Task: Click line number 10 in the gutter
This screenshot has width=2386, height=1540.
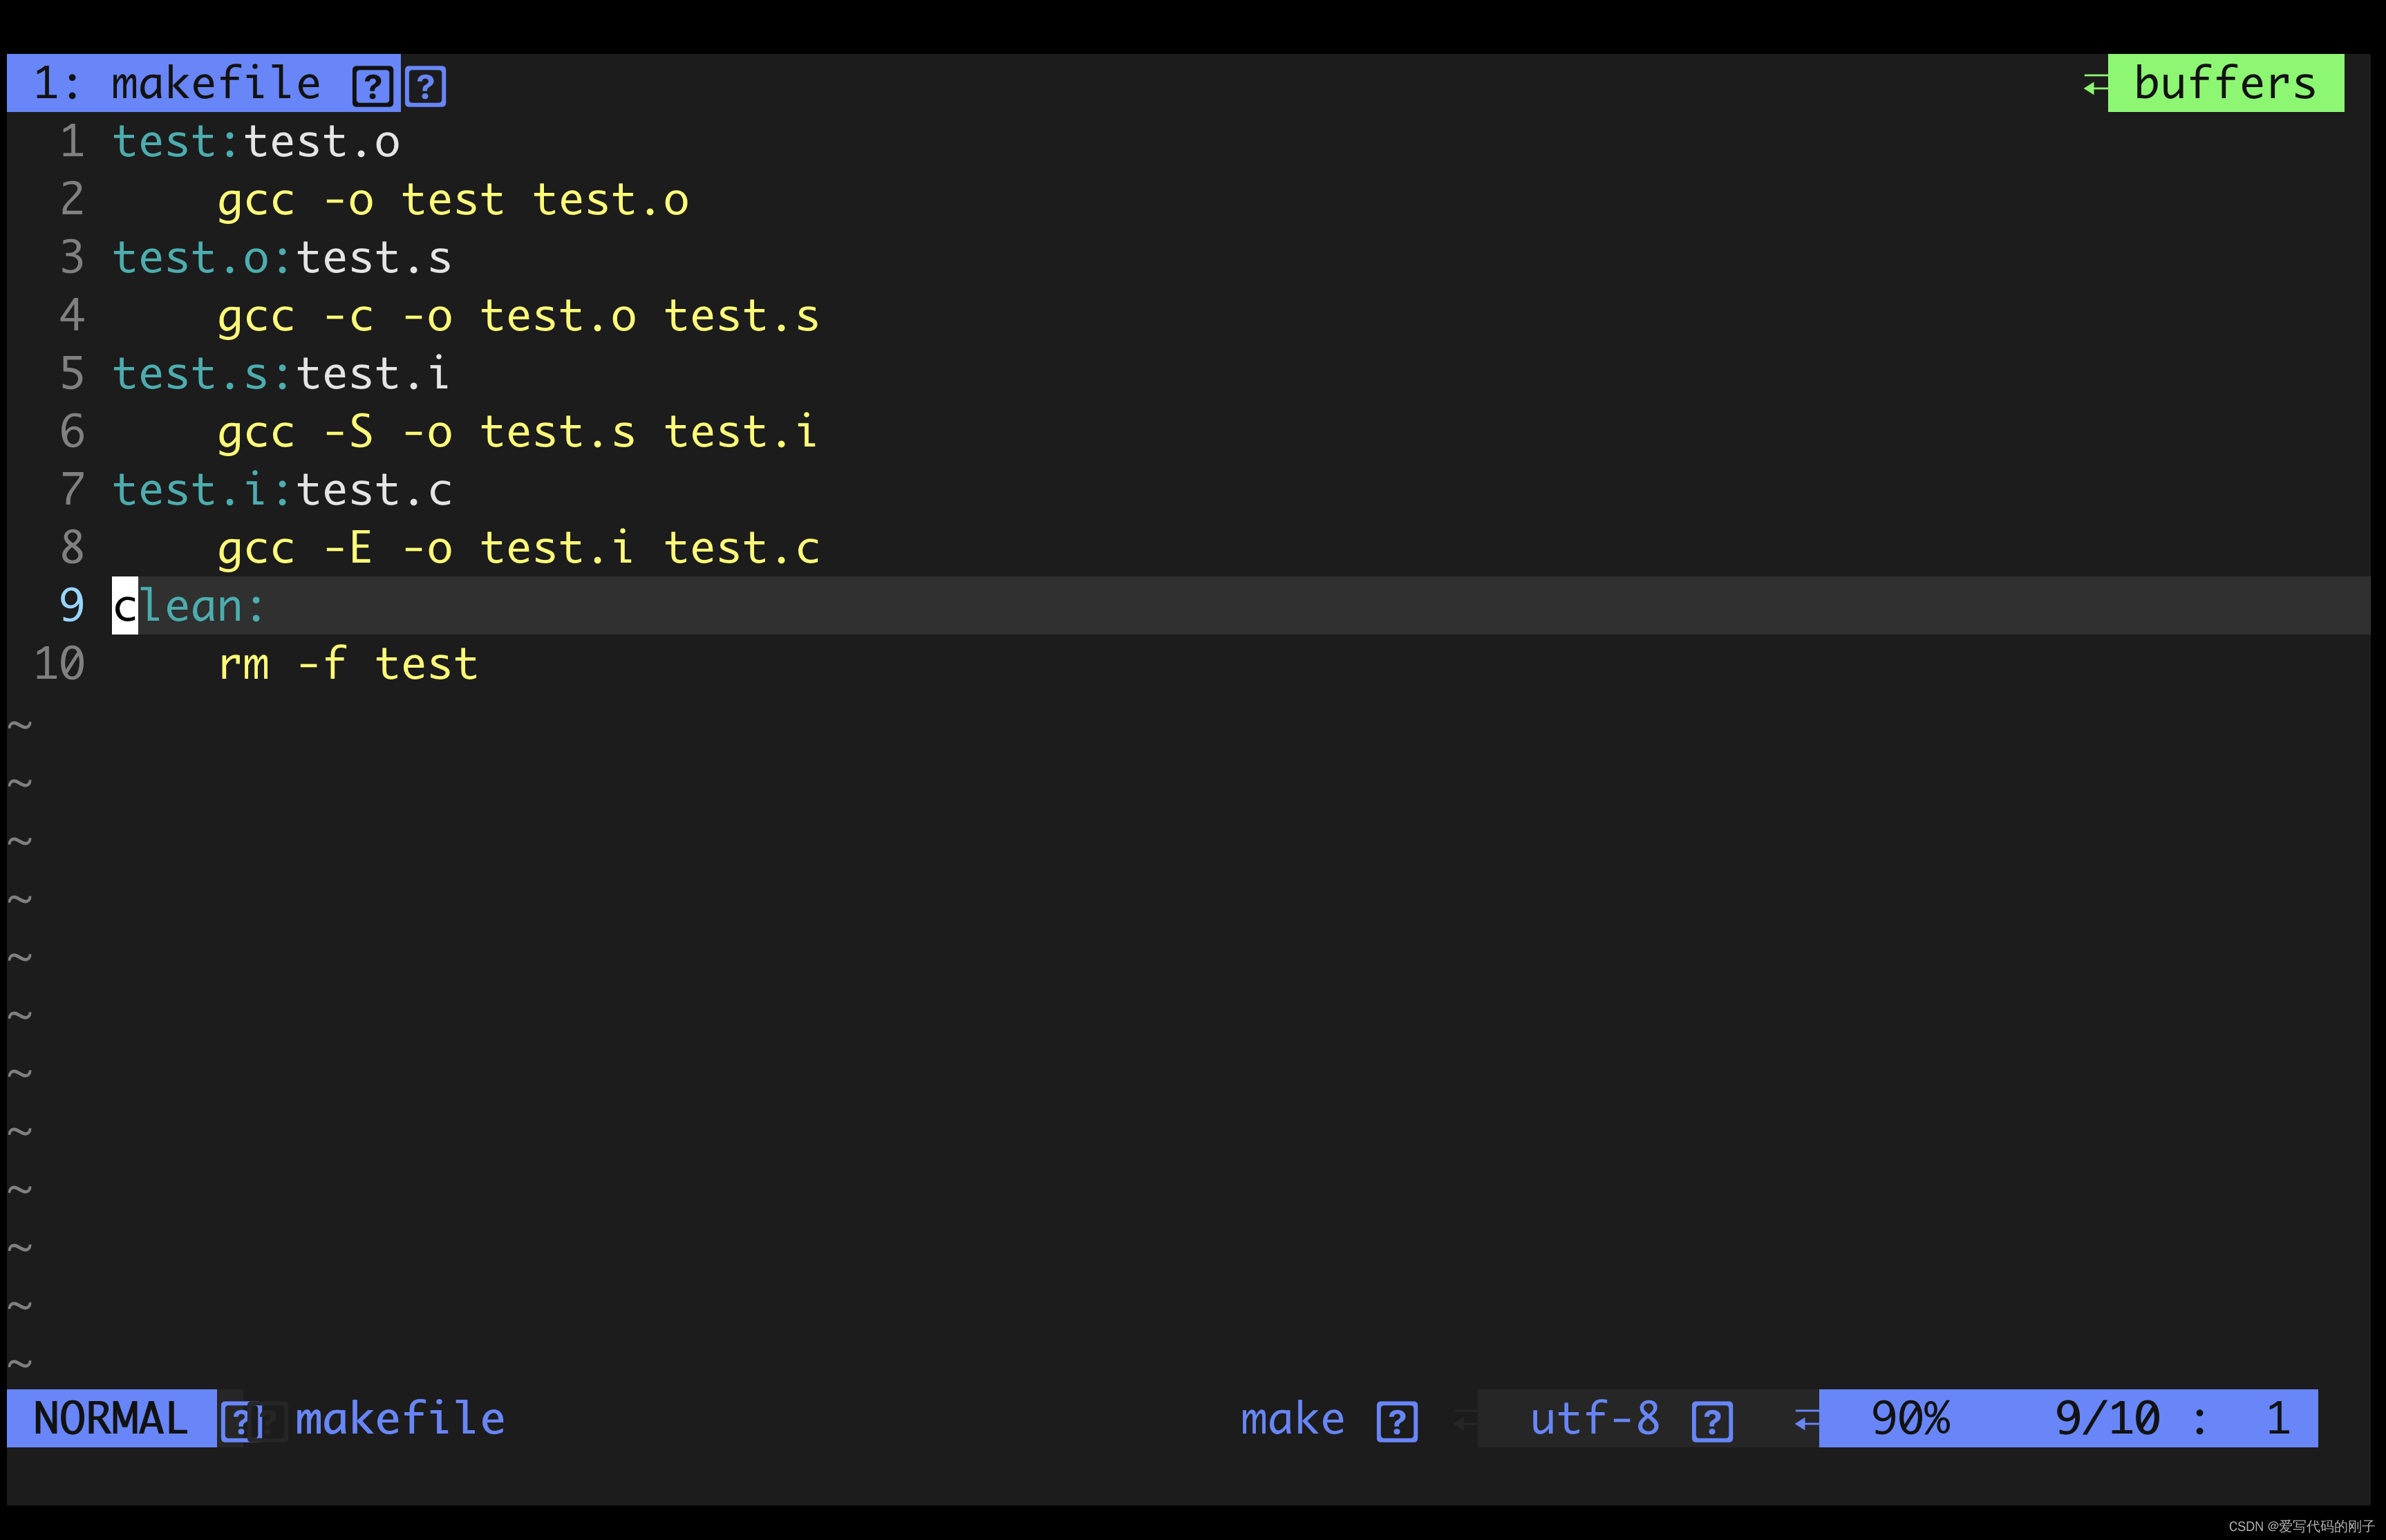Action: click(x=59, y=663)
